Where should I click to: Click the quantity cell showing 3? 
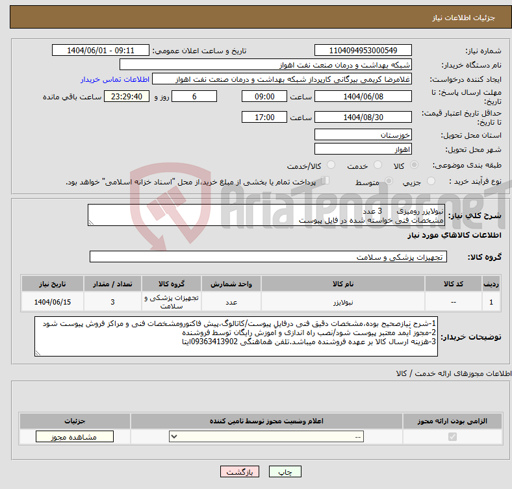(x=112, y=302)
